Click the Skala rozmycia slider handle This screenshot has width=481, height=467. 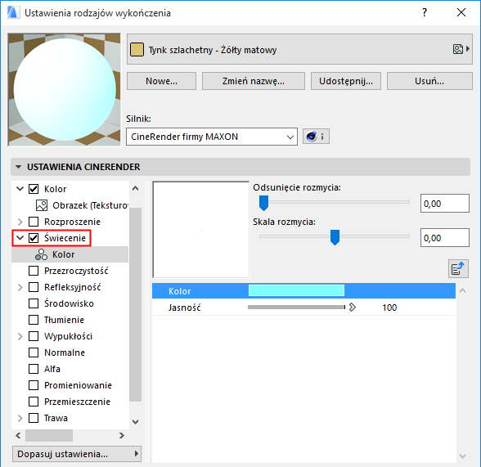335,237
